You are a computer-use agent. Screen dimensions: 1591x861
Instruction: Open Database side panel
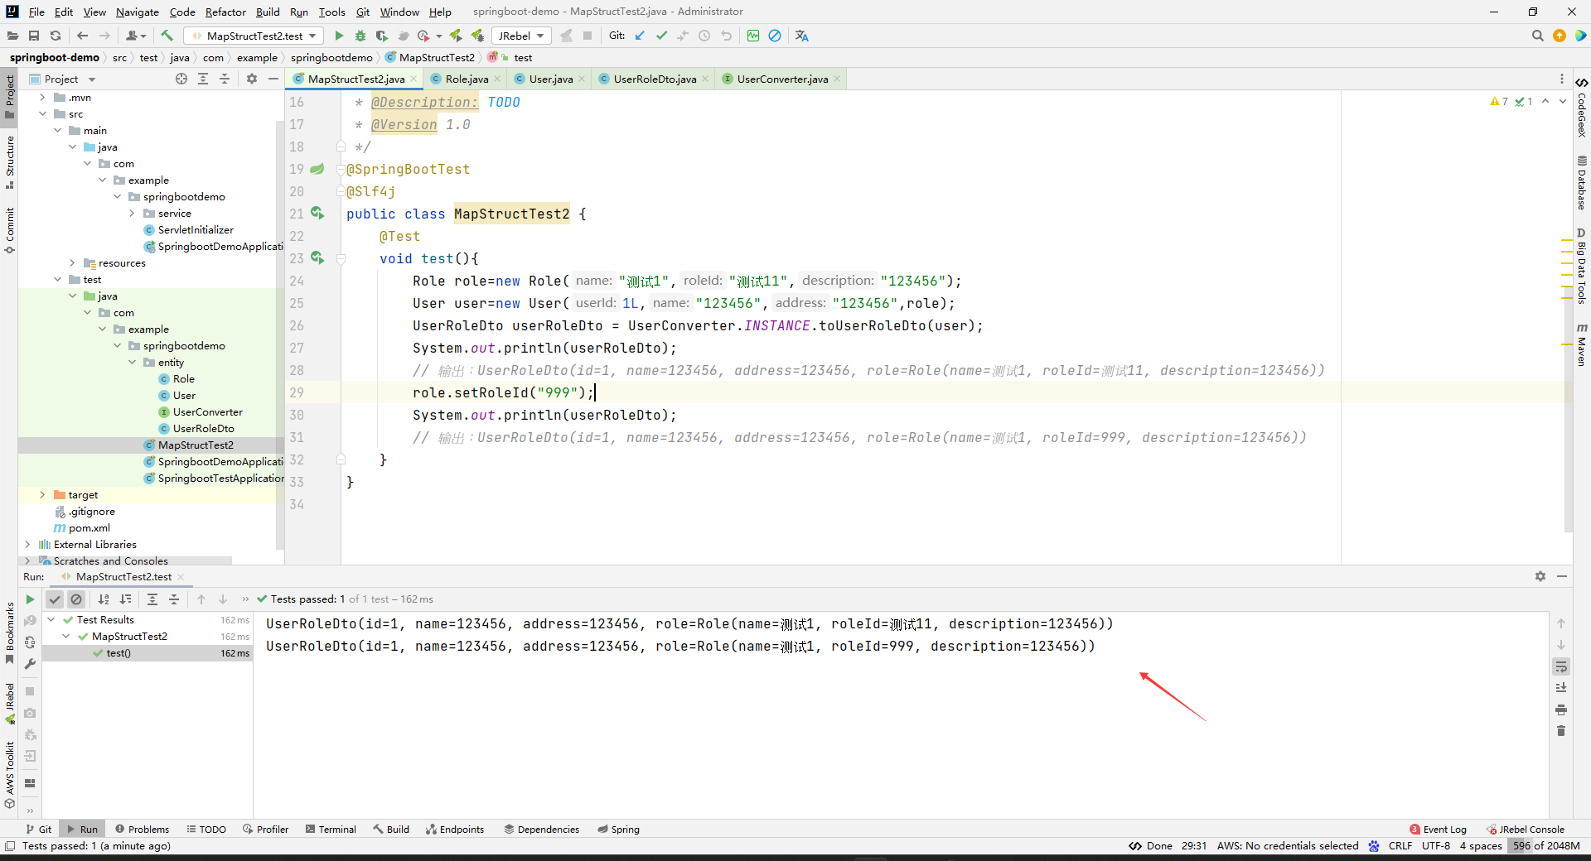pos(1582,183)
